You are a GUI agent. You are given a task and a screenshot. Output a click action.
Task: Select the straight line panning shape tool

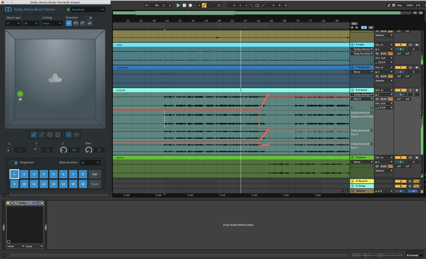pos(42,135)
